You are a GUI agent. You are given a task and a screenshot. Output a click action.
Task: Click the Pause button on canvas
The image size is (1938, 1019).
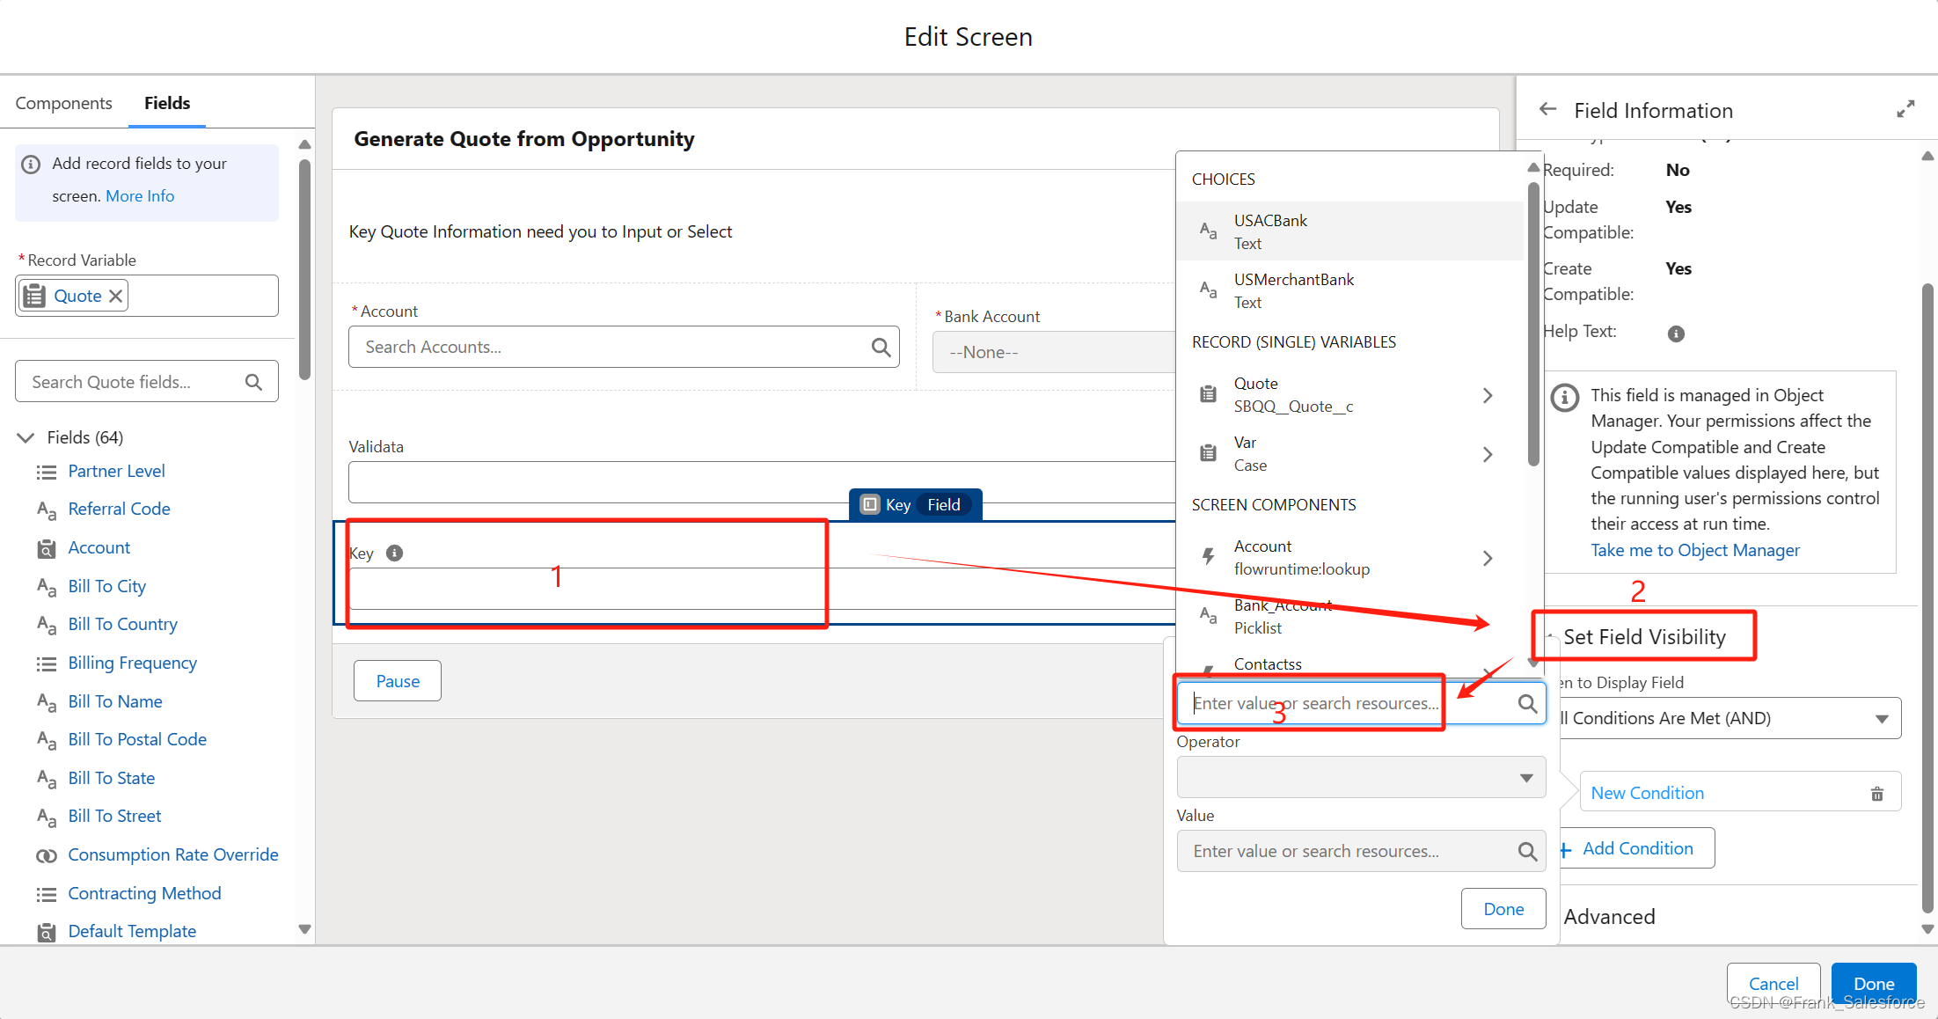click(x=398, y=681)
